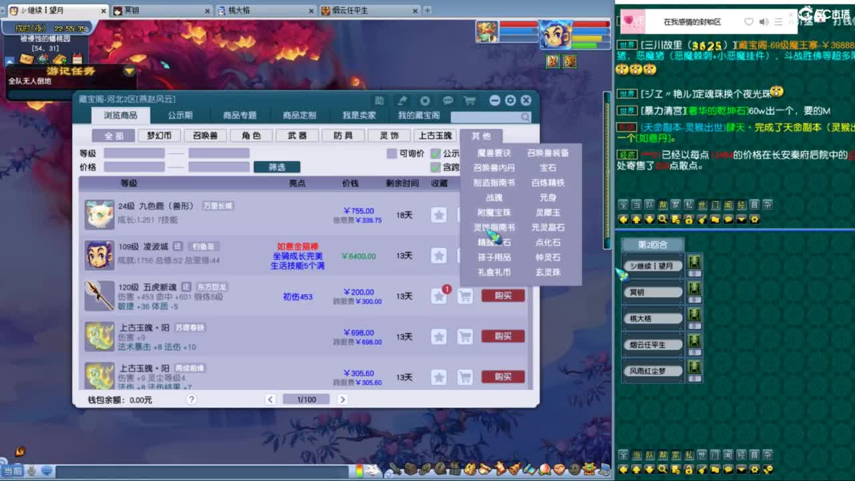Add the ¥305.60 上古玉魄 to cart

tap(465, 377)
